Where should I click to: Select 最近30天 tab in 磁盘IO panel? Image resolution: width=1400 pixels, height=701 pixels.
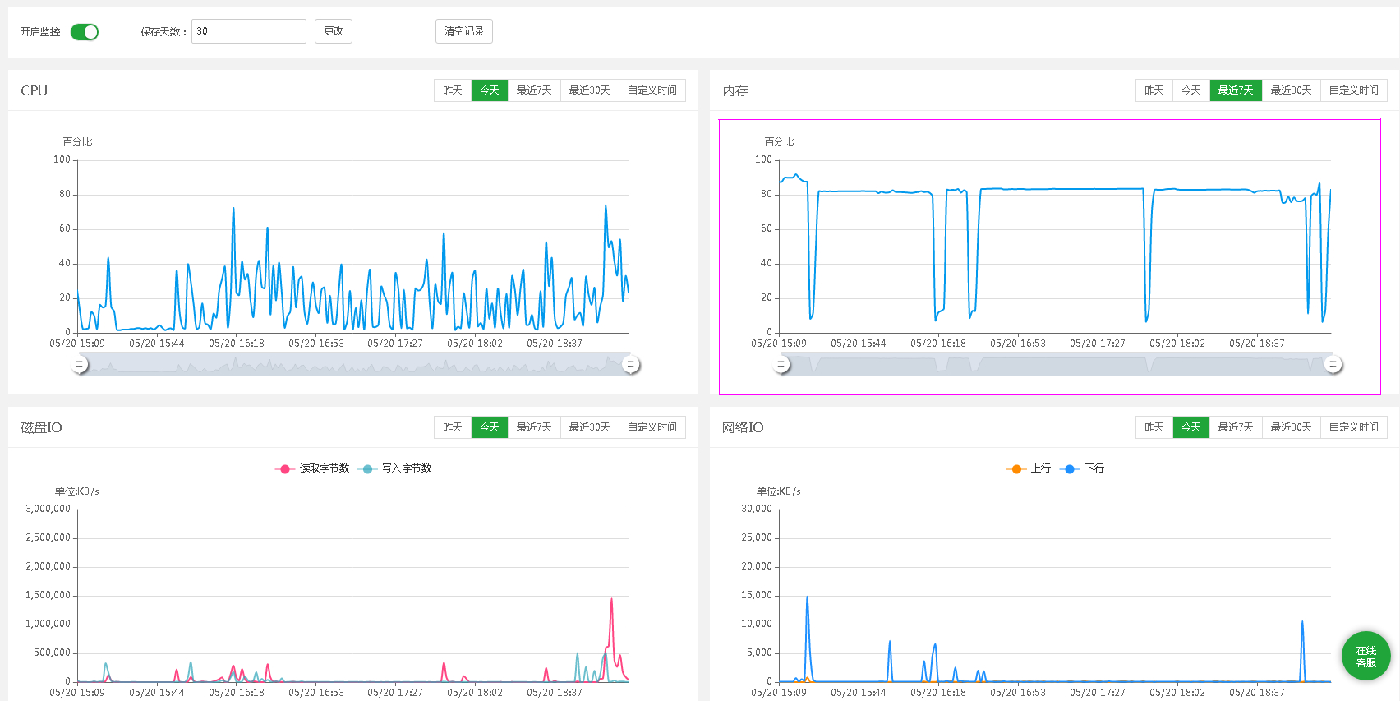pos(590,427)
